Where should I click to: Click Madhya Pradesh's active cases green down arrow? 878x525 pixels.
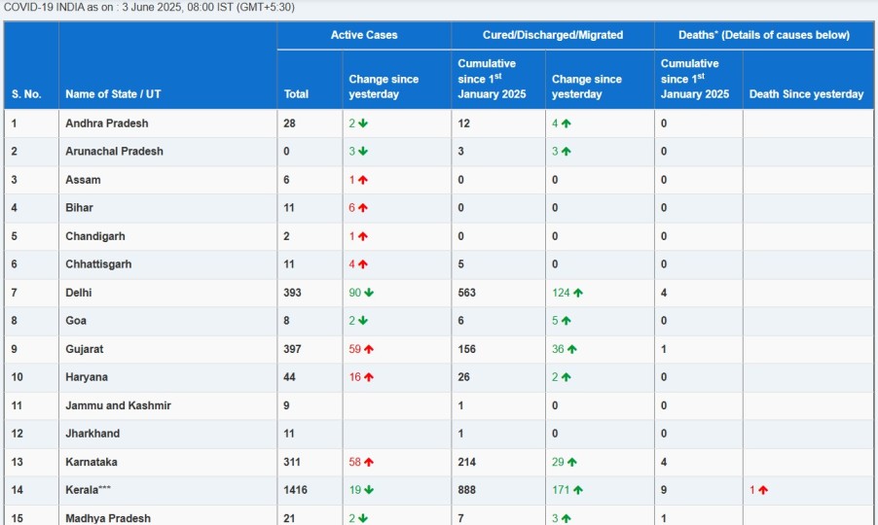pos(363,518)
